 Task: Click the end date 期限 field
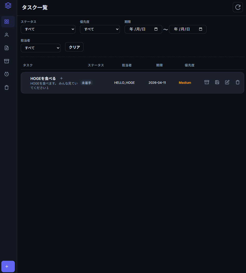tap(188, 29)
